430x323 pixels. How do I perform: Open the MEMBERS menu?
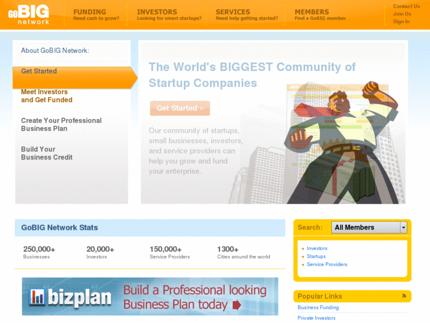(320, 15)
